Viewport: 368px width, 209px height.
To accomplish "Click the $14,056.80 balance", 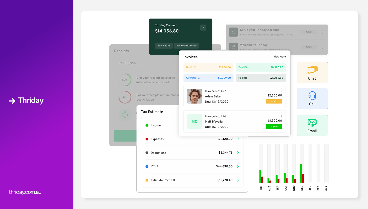I will point(167,31).
